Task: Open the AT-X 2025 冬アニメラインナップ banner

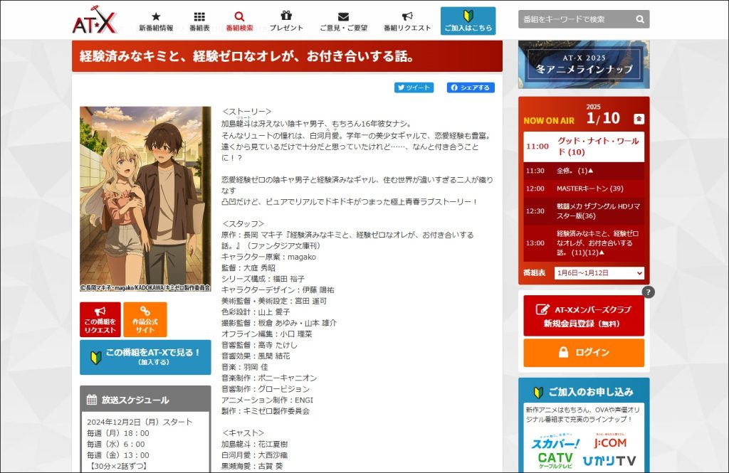Action: 584,64
